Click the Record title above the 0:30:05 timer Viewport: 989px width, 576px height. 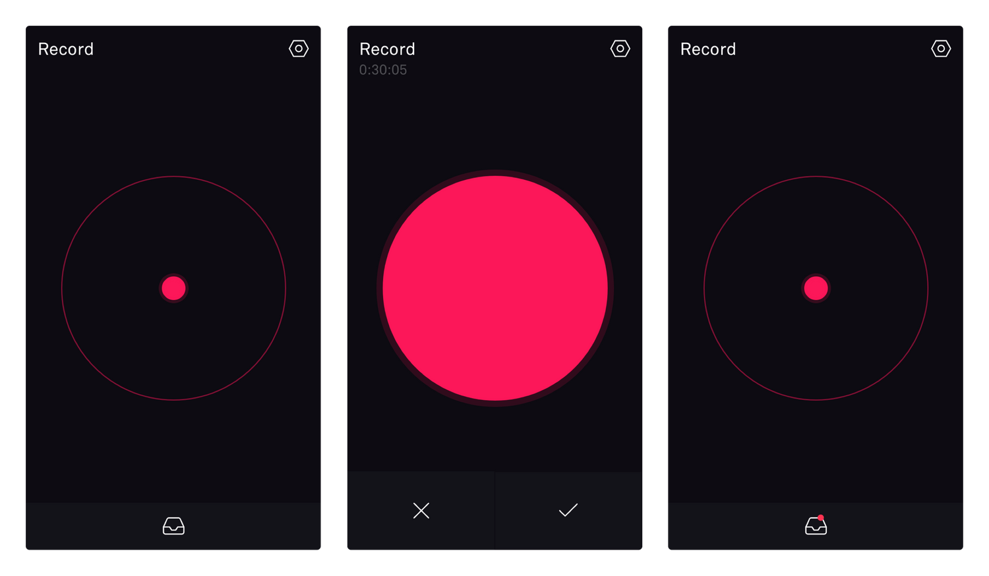tap(387, 49)
